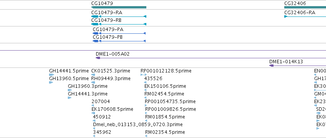Click the CG10479-RA transcript glyph
Viewport: 326px width, 138px height.
point(119,16)
